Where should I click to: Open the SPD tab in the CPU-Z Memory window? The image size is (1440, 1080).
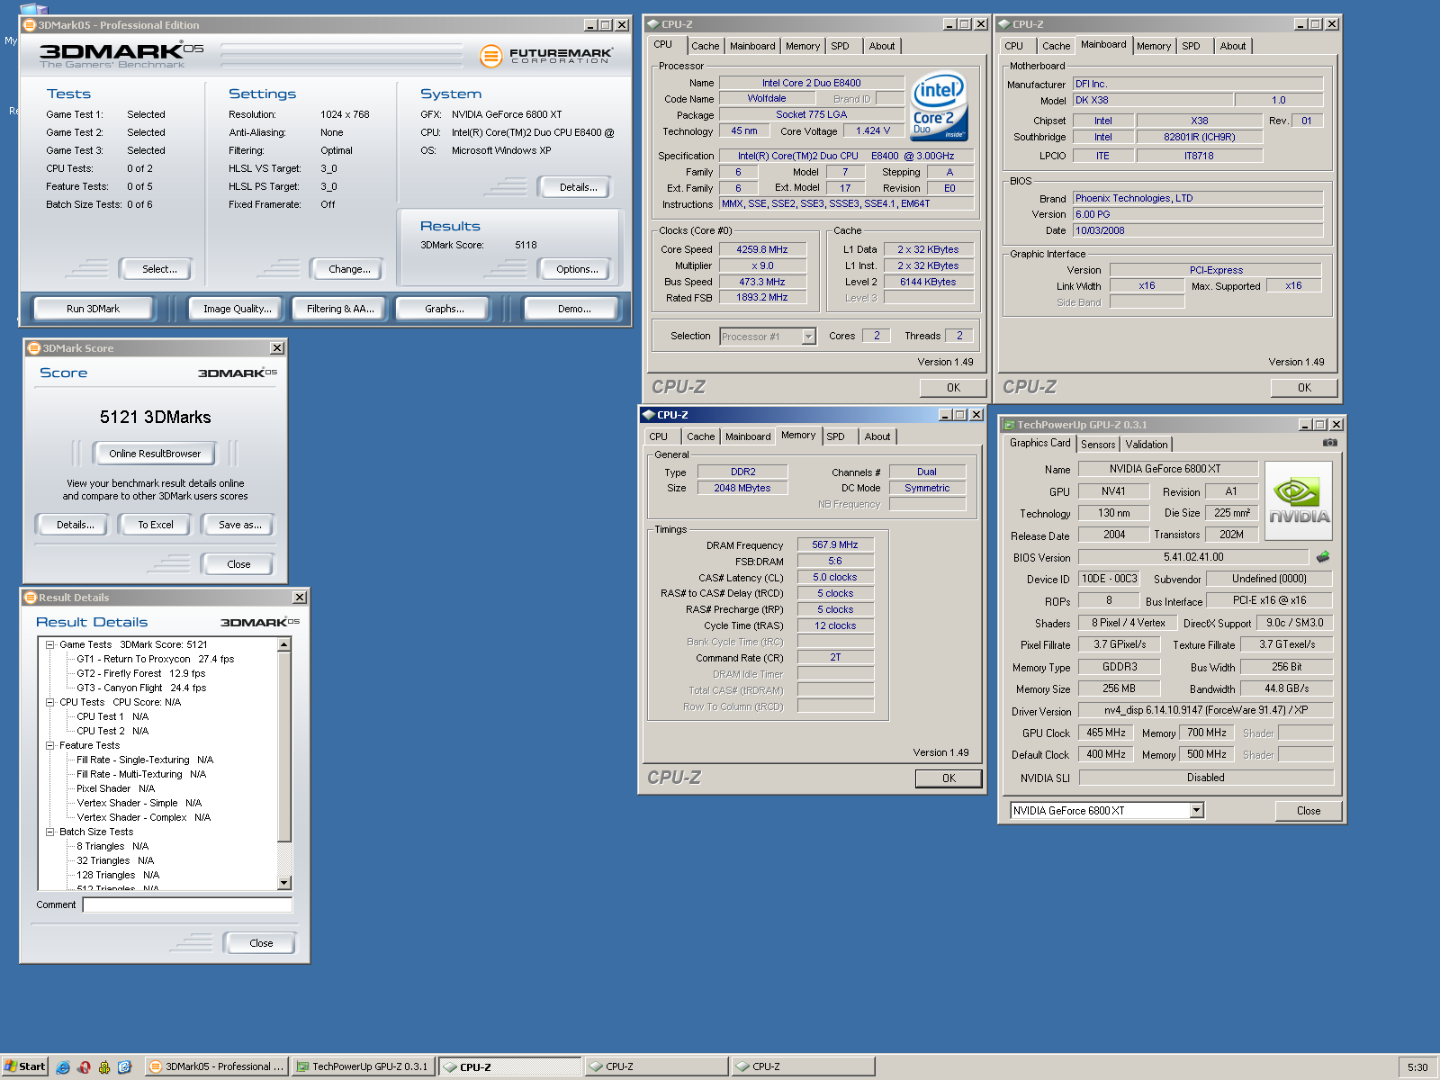tap(836, 436)
